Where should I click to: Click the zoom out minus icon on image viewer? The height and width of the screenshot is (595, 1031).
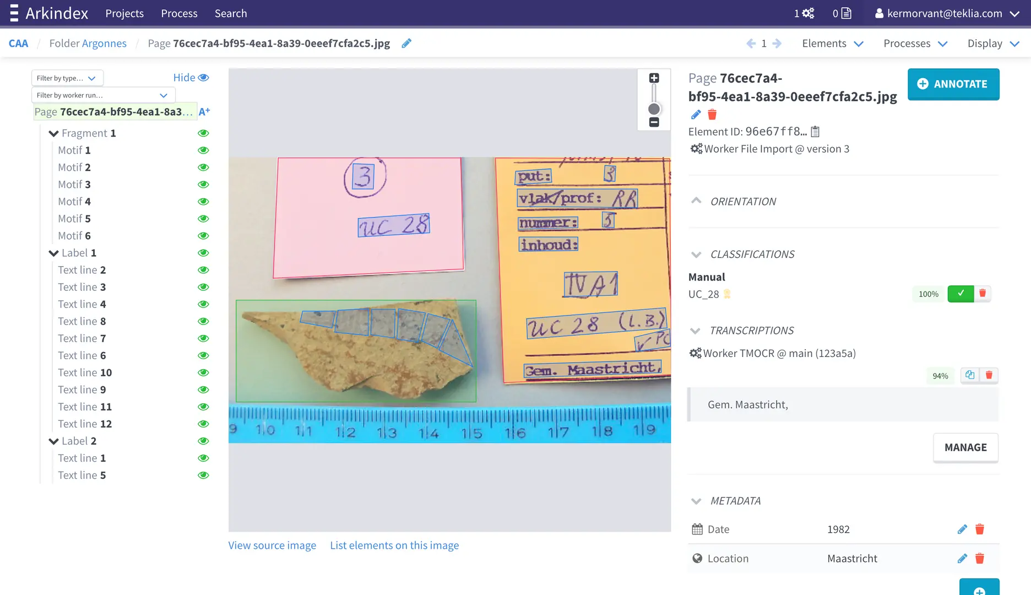654,122
